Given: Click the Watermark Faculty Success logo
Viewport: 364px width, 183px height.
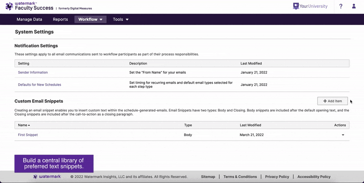Looking at the screenshot, I should [30, 6].
